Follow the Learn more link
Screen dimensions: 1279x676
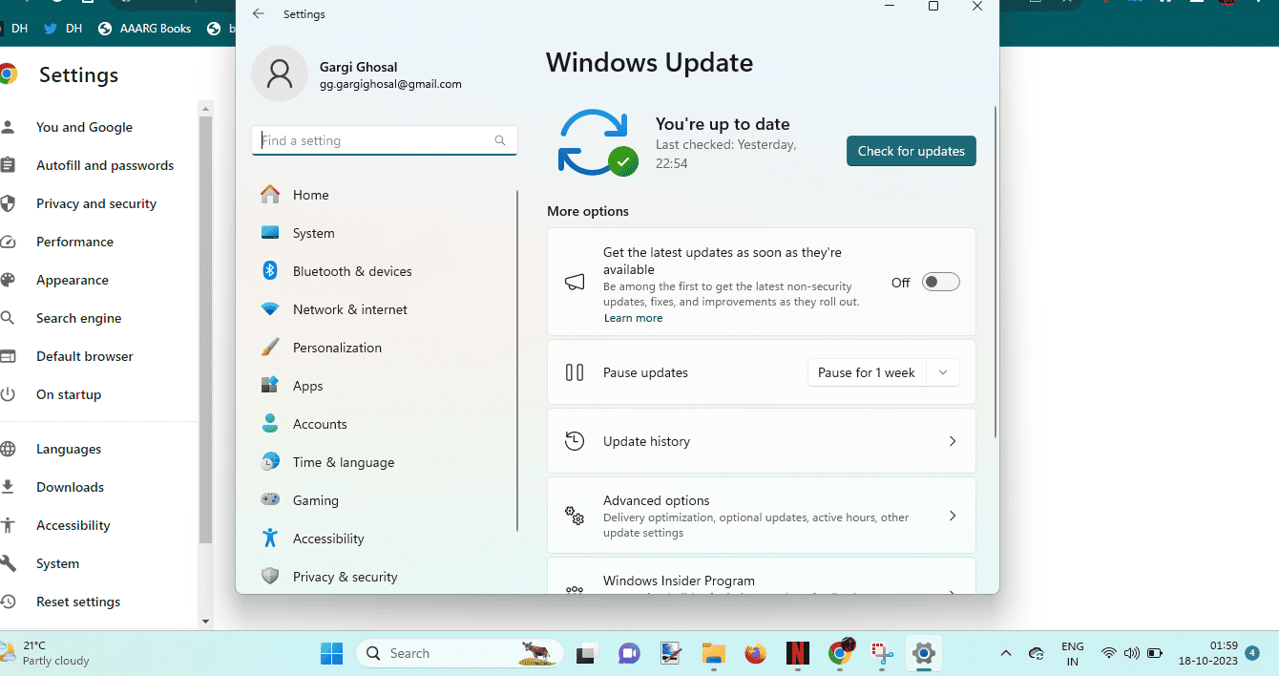coord(633,318)
